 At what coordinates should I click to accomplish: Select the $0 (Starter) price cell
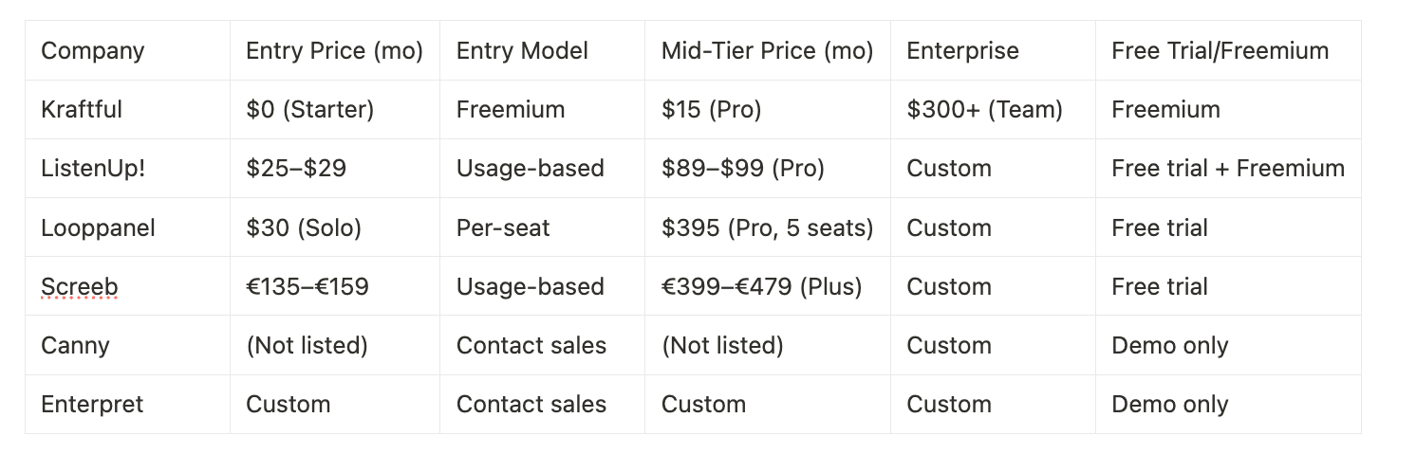click(x=309, y=110)
